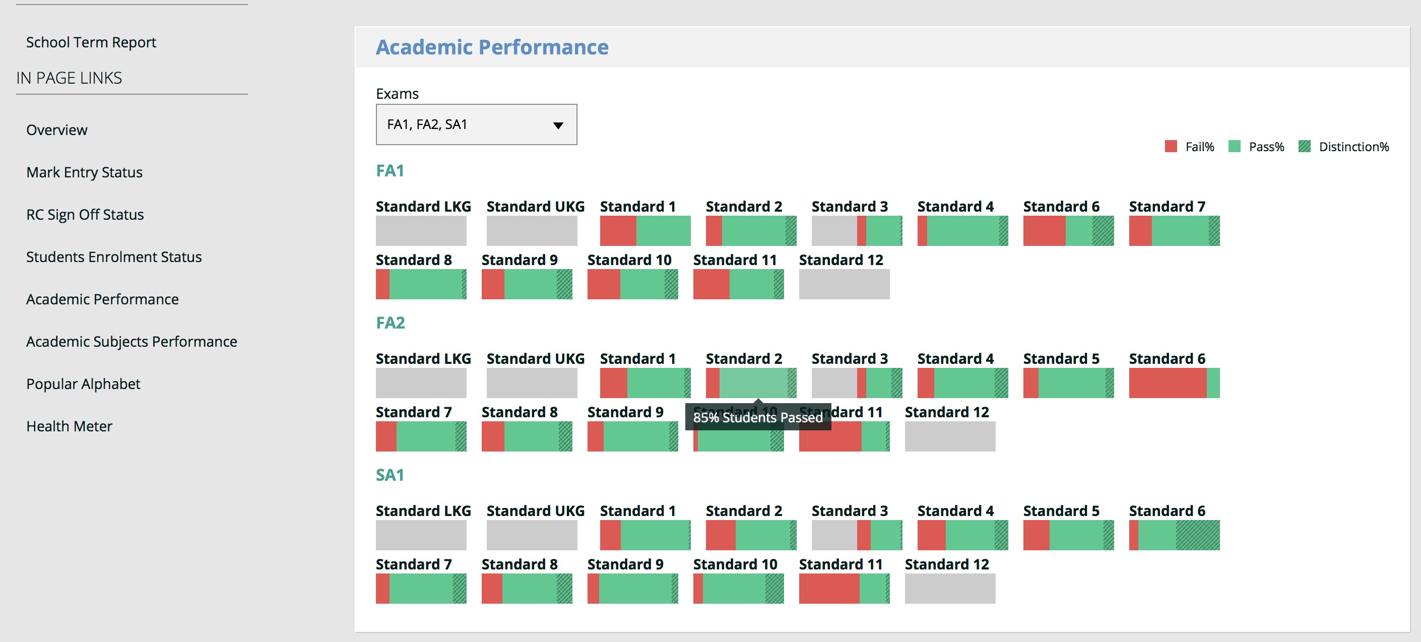Click the FA1 Standard 12 gray bar
The image size is (1421, 642).
(844, 284)
